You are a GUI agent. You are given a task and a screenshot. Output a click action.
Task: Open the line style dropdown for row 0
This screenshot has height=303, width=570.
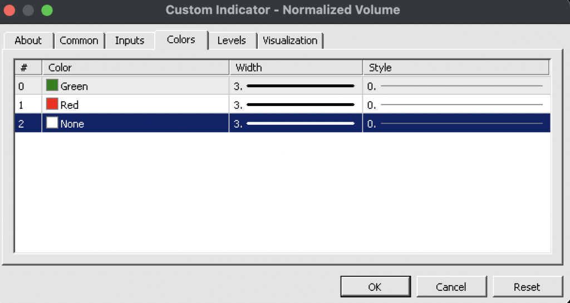[456, 86]
